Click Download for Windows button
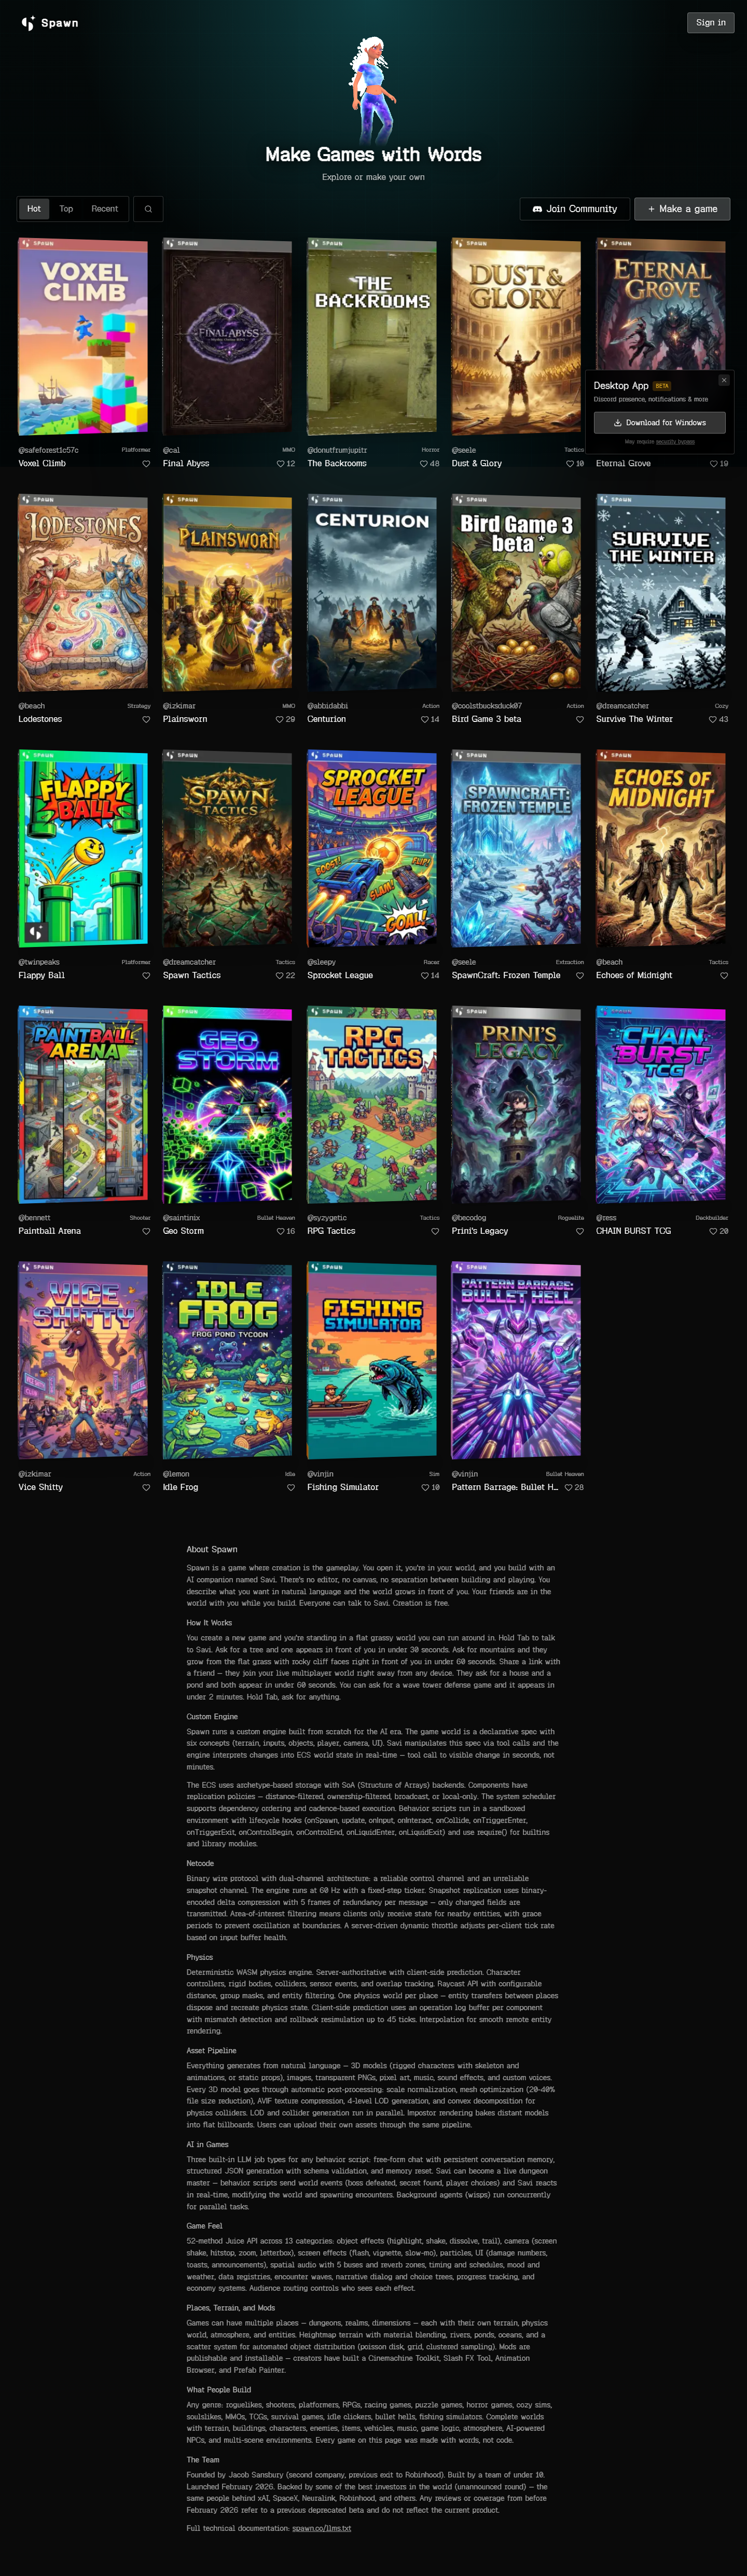Viewport: 747px width, 2576px height. tap(659, 423)
